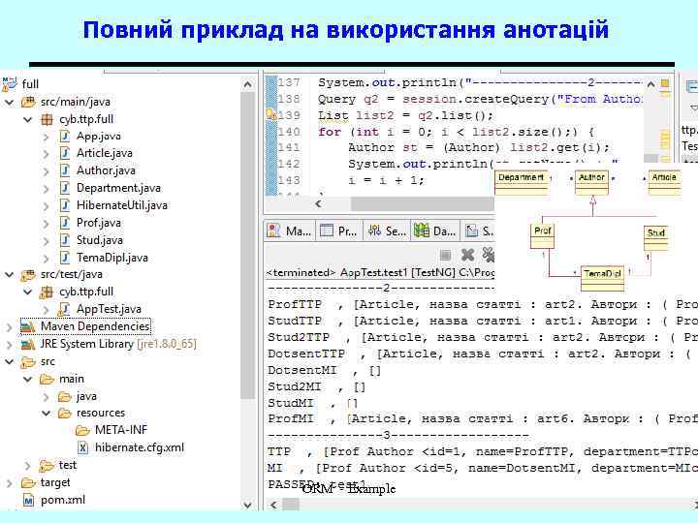Viewport: 698px width, 523px height.
Task: Click the pom.xml Maven file icon
Action: coord(28,501)
